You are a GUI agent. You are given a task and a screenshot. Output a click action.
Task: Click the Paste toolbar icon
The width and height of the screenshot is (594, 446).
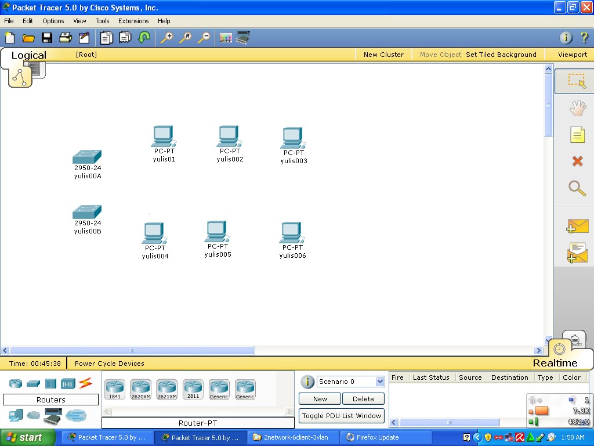[125, 38]
